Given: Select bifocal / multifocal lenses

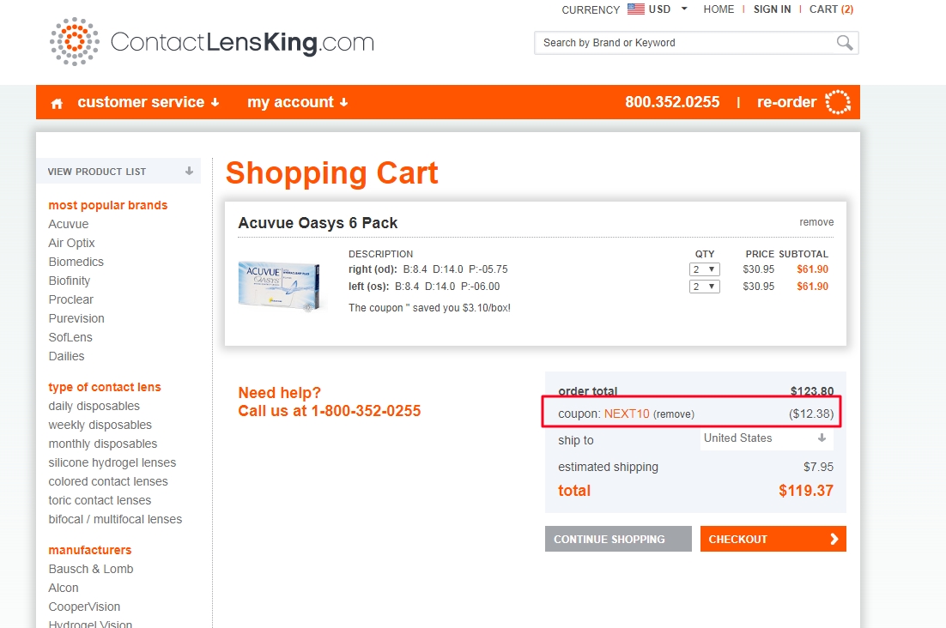Looking at the screenshot, I should point(115,520).
